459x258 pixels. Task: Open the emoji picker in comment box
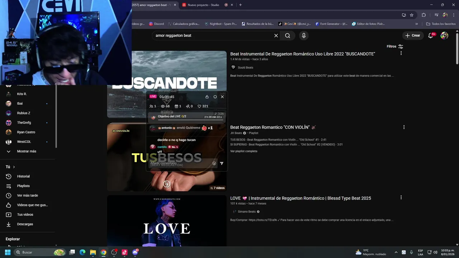coord(214,163)
